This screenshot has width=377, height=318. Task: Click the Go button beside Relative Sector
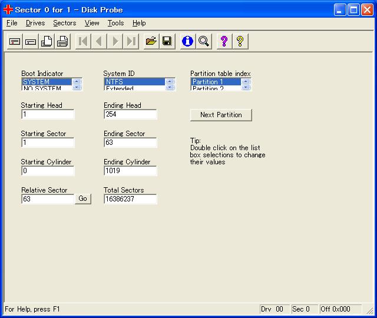82,198
